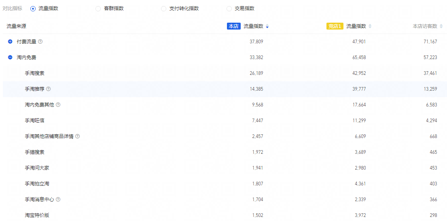447x221 pixels.
Task: Click the value 37,809 for 付费流量
Action: coord(256,42)
